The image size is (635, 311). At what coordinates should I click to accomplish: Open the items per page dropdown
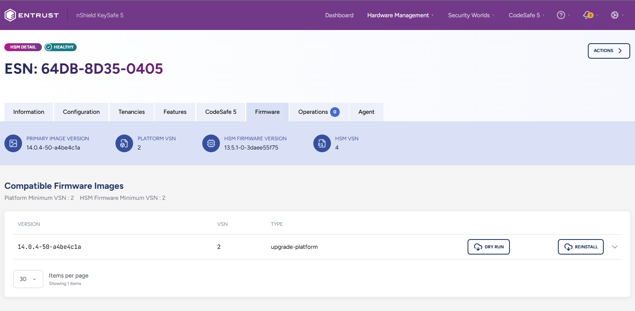(28, 279)
